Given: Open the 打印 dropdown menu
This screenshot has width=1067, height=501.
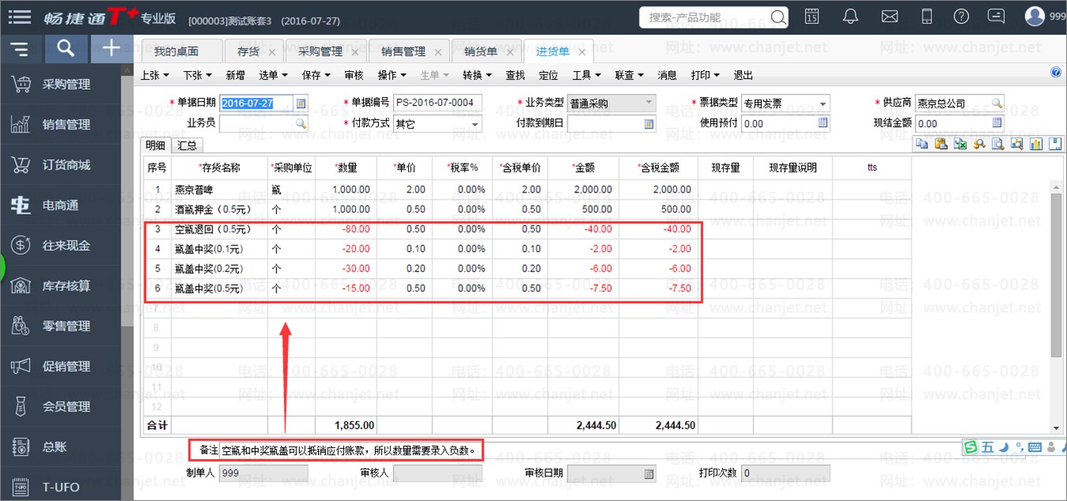Looking at the screenshot, I should 705,75.
